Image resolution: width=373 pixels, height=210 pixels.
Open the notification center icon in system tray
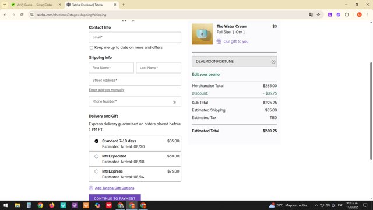coord(365,205)
